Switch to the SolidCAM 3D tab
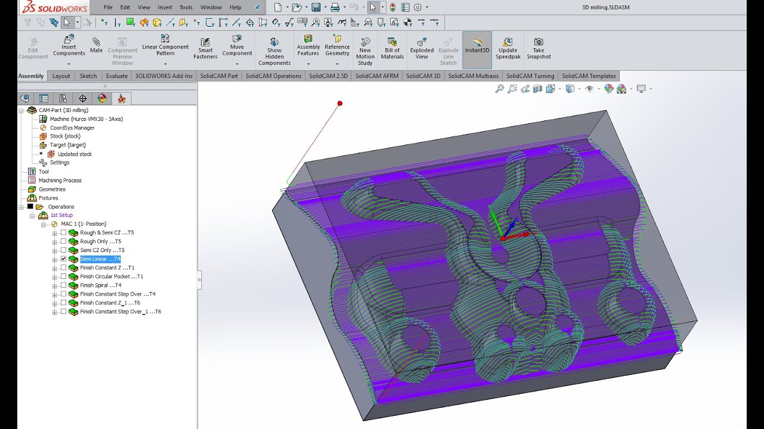The image size is (764, 429). 423,76
